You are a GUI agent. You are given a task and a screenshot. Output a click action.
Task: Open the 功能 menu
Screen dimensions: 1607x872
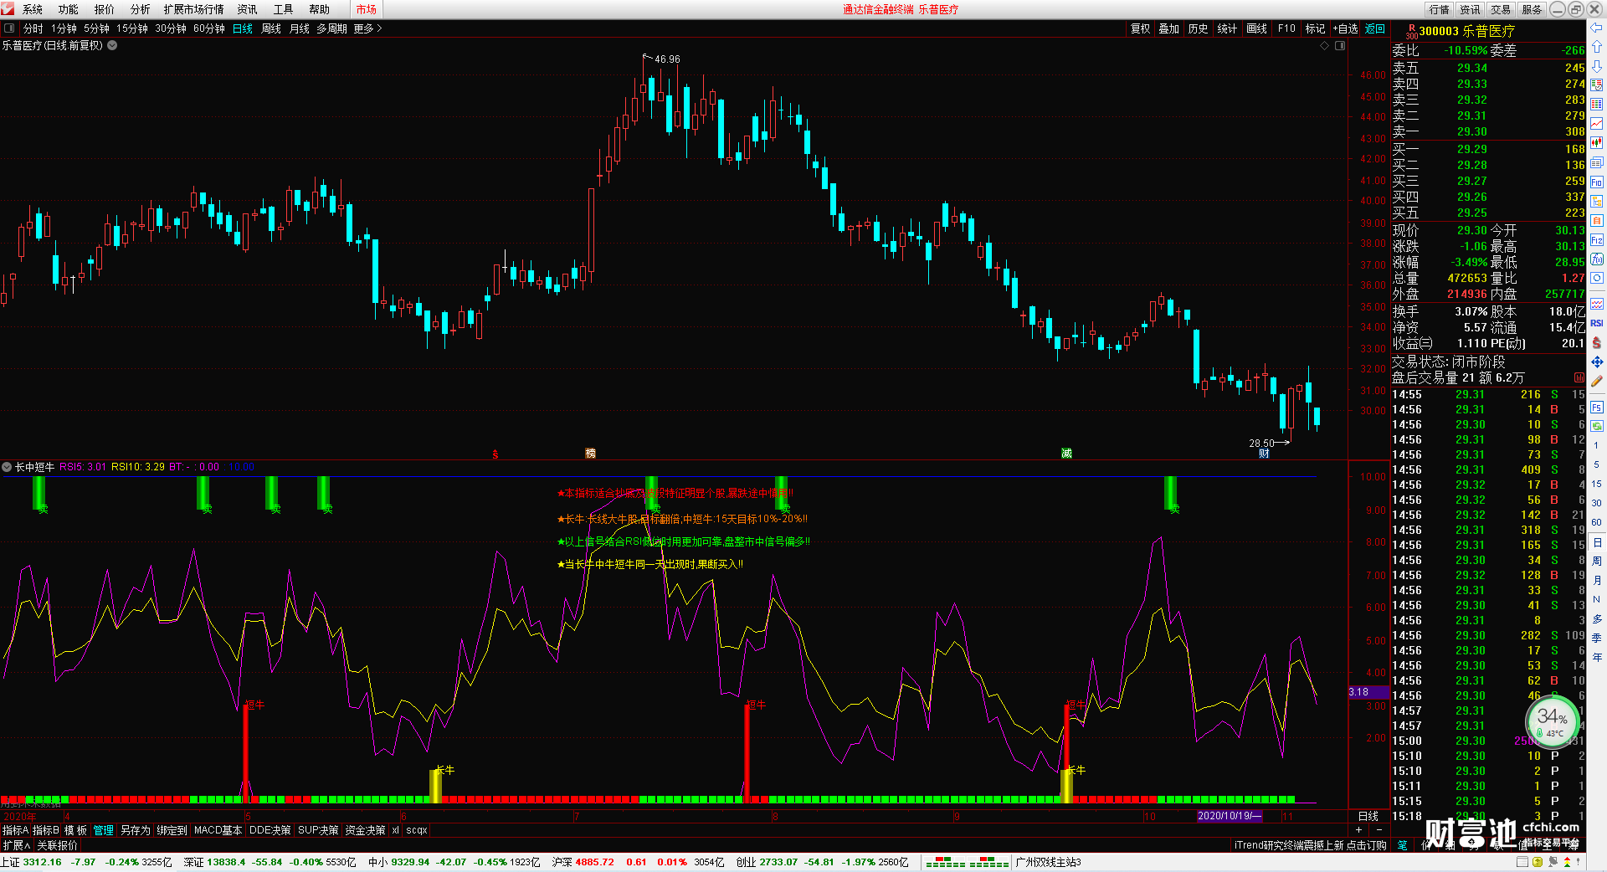tap(69, 9)
